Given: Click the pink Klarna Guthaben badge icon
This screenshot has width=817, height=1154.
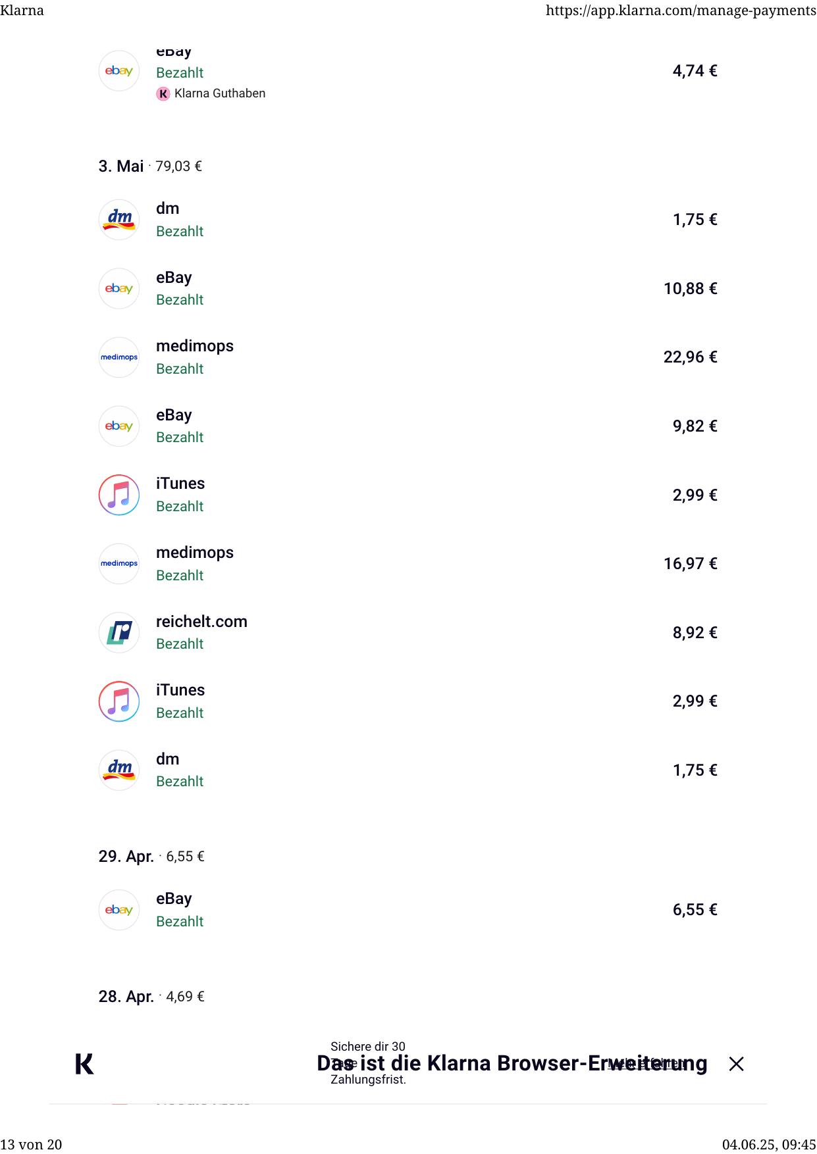Looking at the screenshot, I should click(163, 94).
